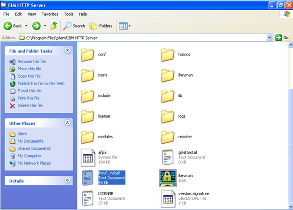Open the View menu
Screen dimensions: 293x210
[x=32, y=14]
